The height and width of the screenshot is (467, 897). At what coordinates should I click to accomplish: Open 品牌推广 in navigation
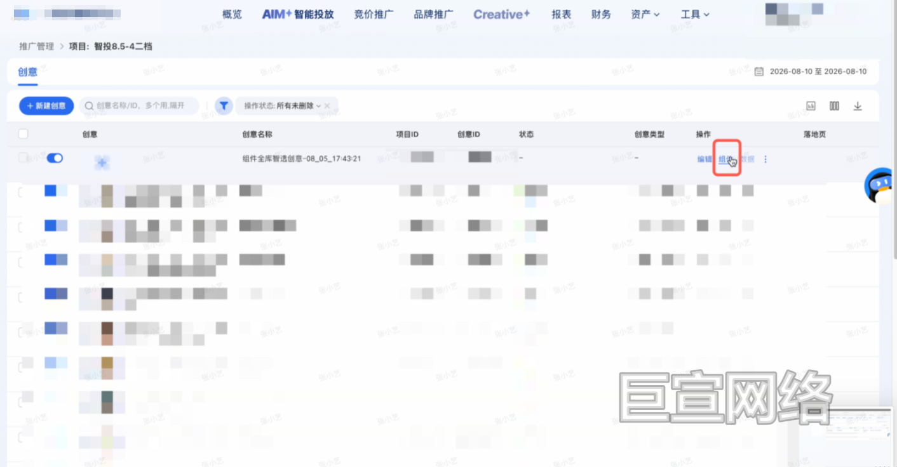click(x=434, y=14)
